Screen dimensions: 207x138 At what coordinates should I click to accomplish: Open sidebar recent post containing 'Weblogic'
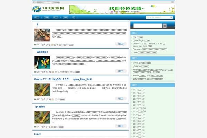click(x=141, y=40)
